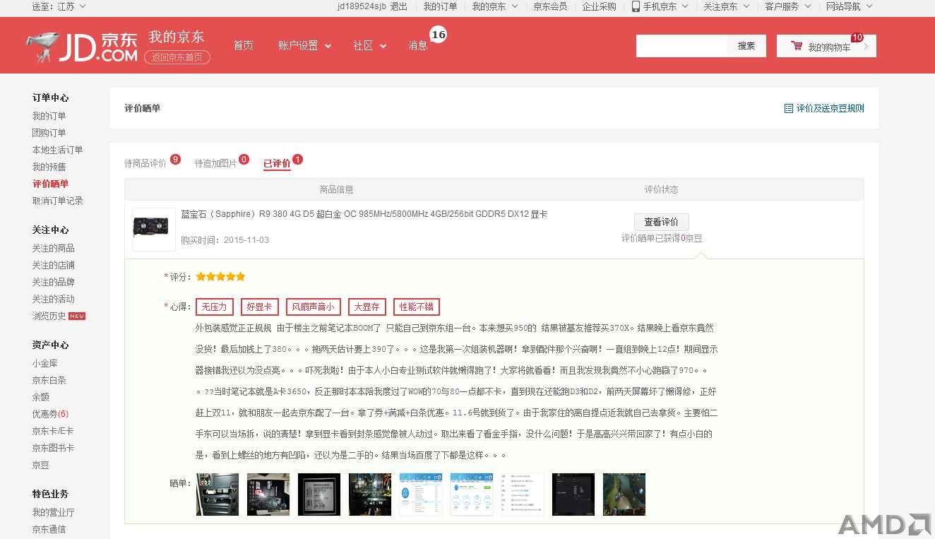Open 优惠券(6) in the sidebar
Image resolution: width=935 pixels, height=539 pixels.
click(50, 414)
